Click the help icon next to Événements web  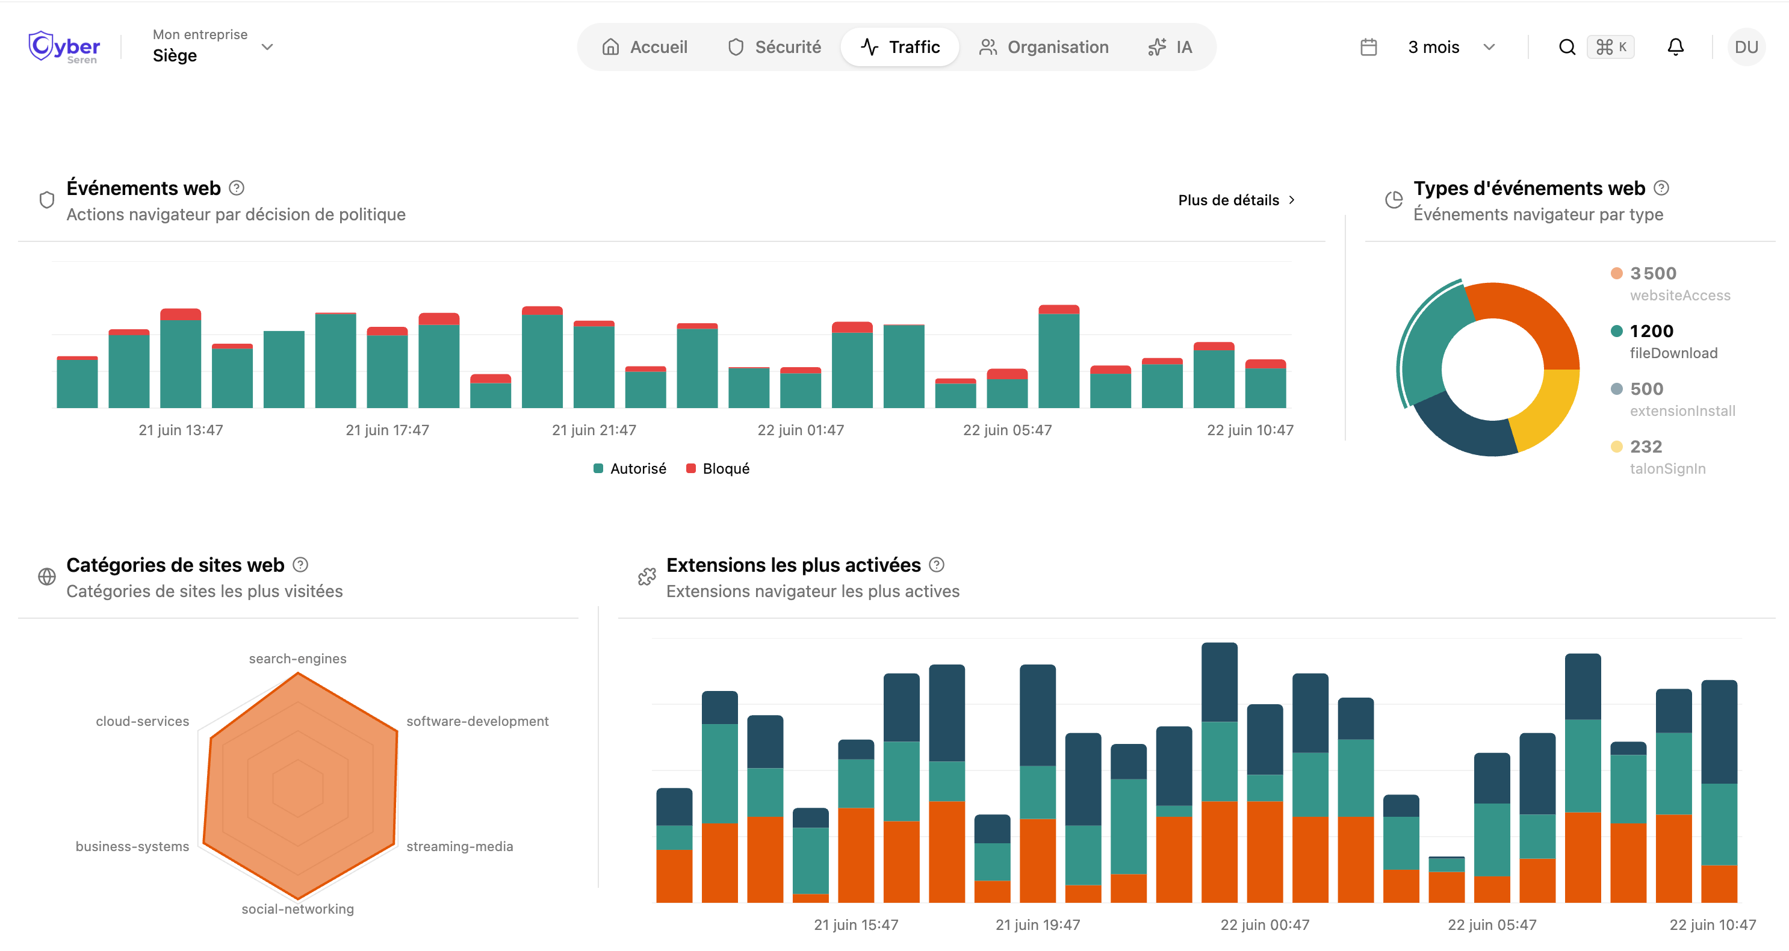point(236,188)
